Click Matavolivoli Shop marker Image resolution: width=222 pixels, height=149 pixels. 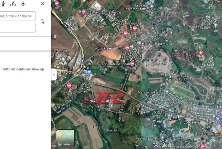click(x=167, y=92)
